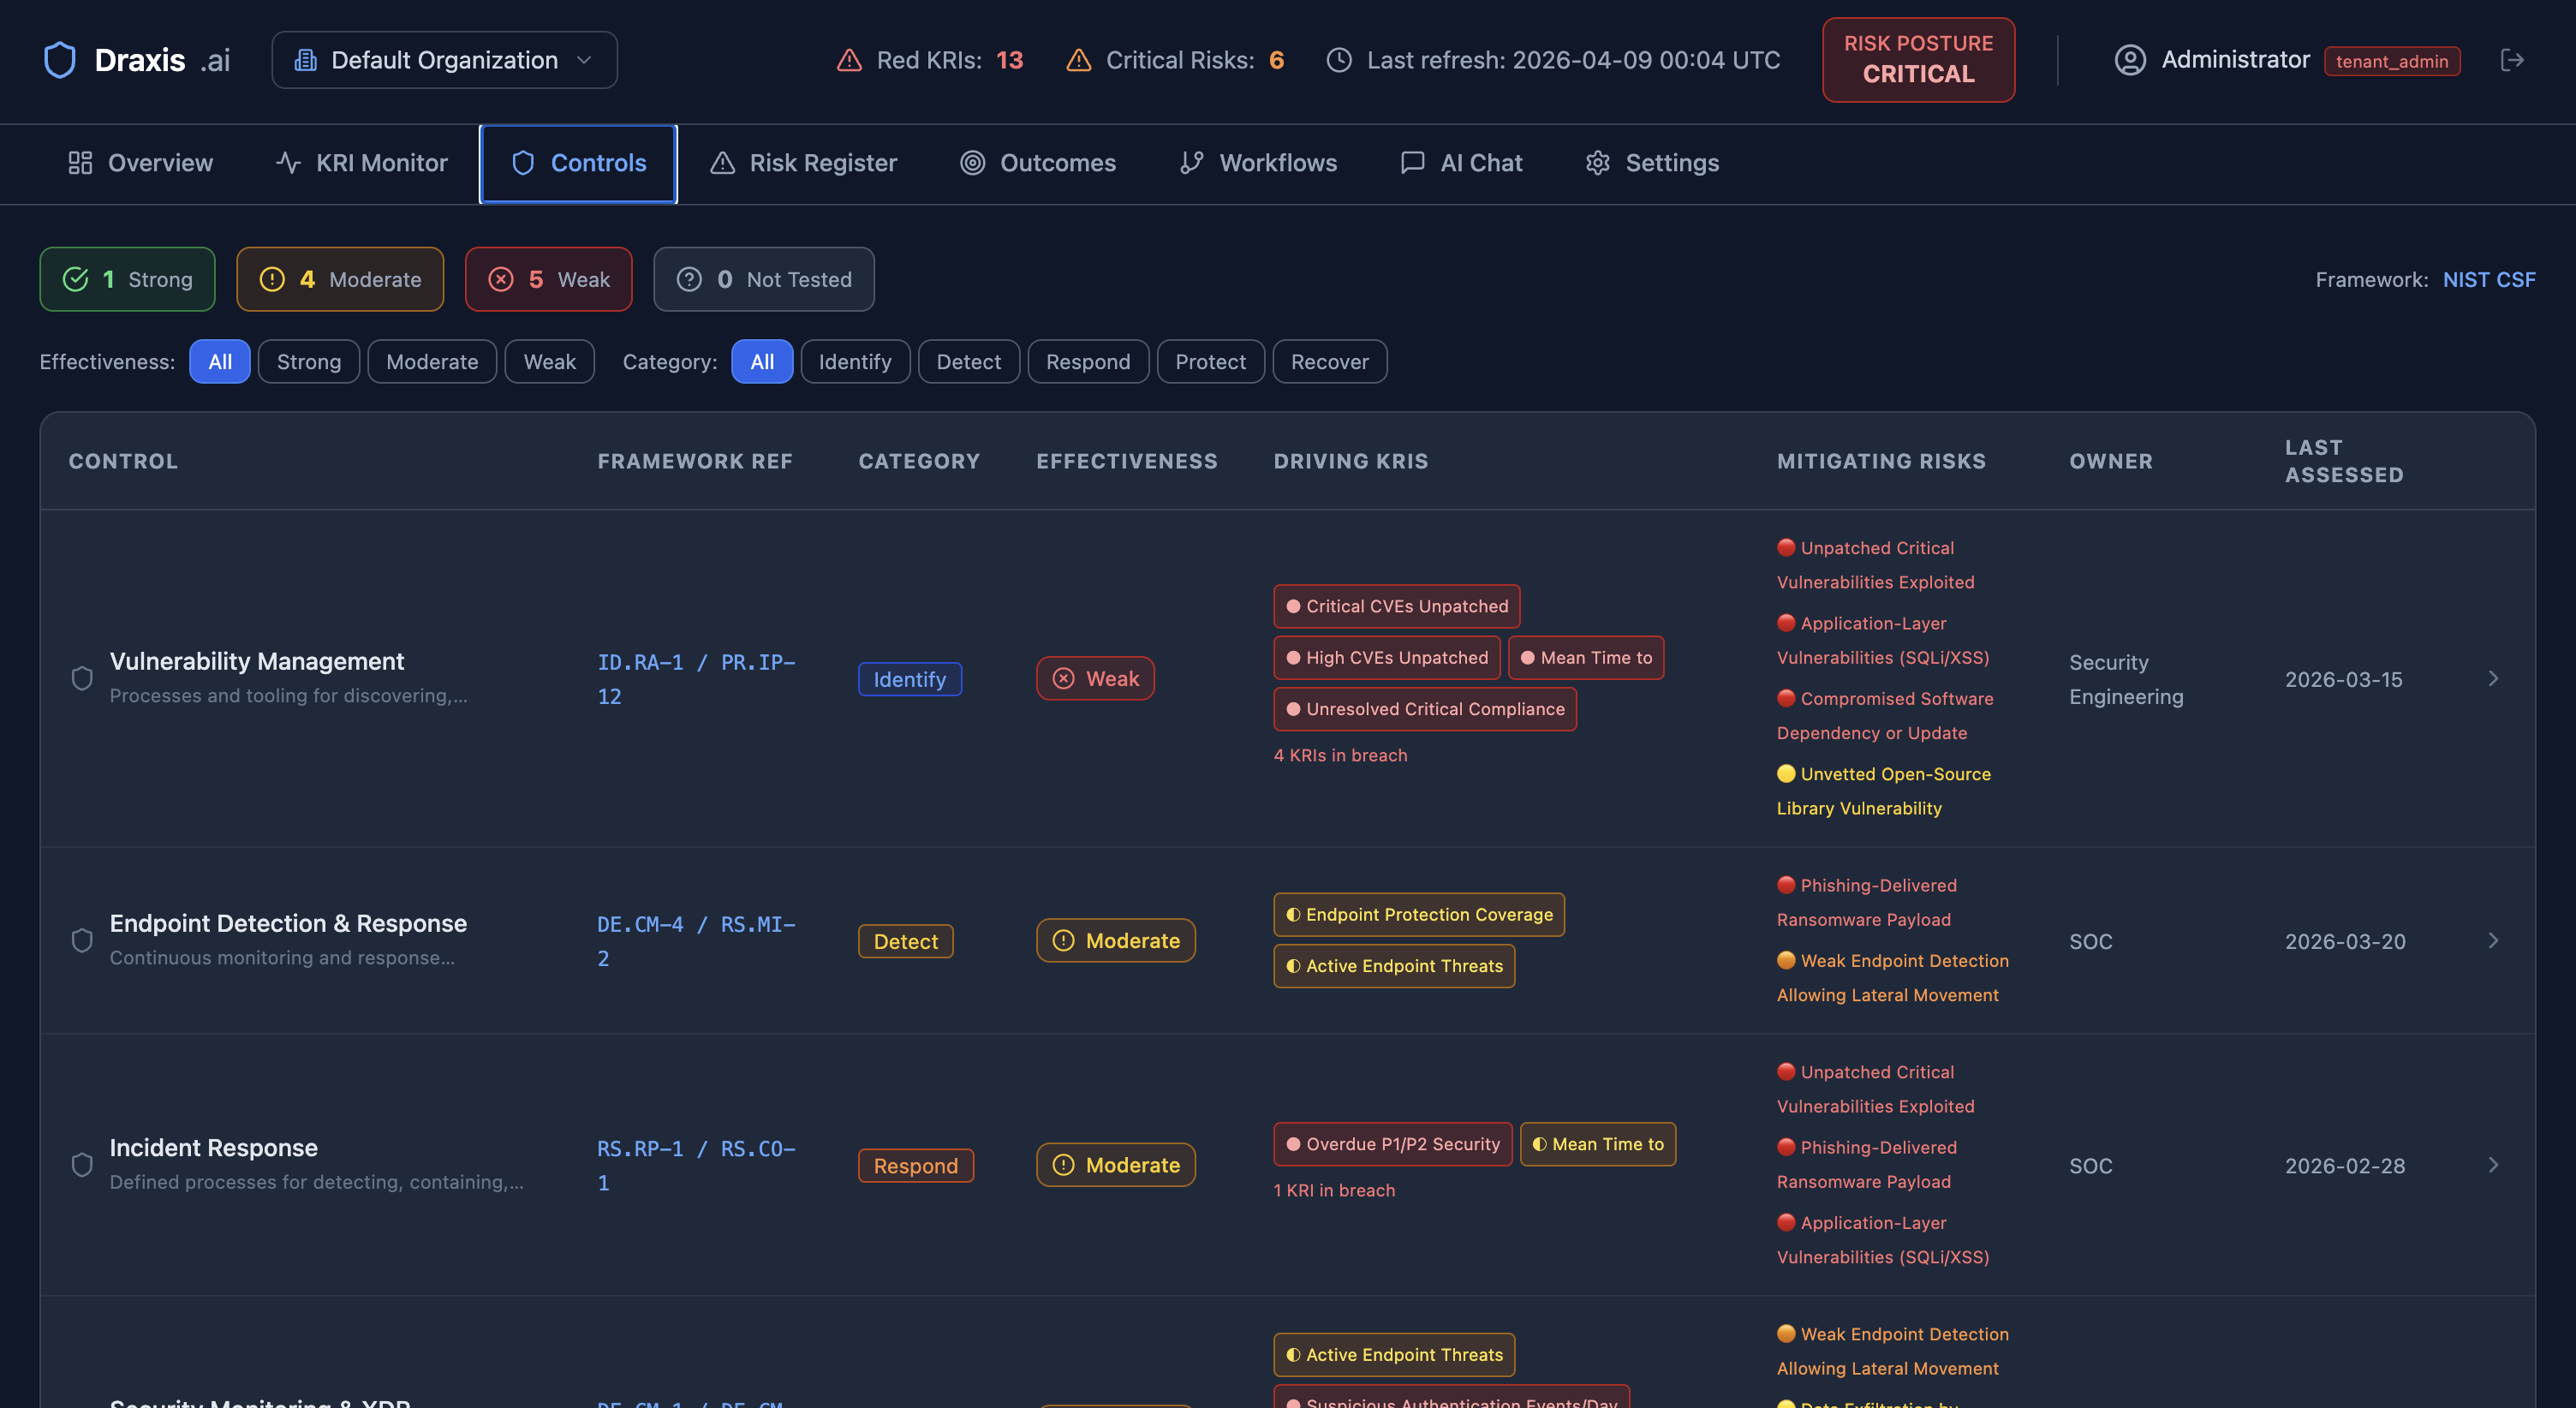Screen dimensions: 2576x1408
Task: Expand the Incident Response row details
Action: [2492, 1164]
